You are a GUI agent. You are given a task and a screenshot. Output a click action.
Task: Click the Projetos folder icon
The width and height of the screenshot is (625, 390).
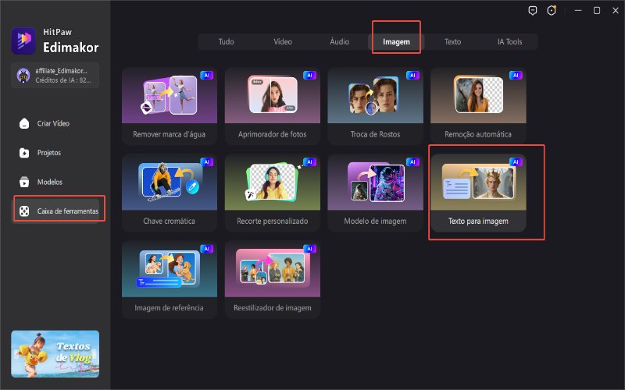coord(25,153)
